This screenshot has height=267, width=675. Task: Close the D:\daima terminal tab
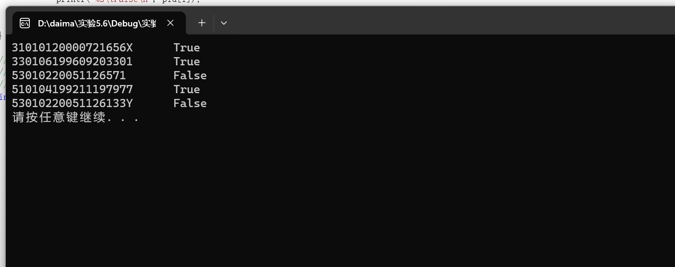(170, 23)
